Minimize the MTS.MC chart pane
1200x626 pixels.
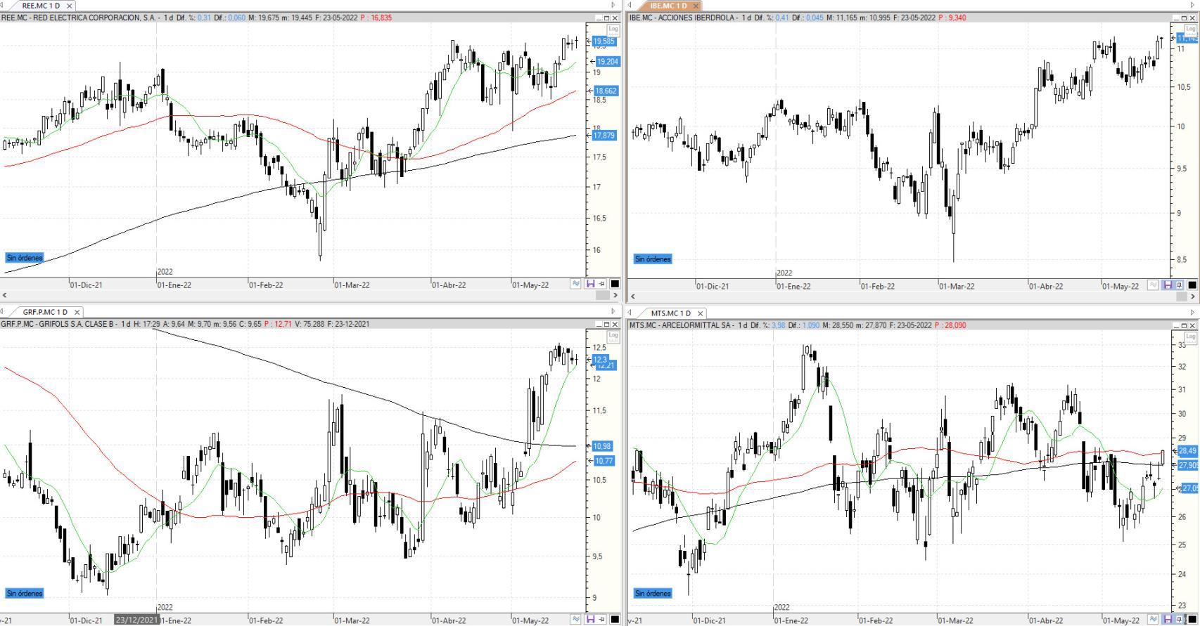click(x=1177, y=326)
